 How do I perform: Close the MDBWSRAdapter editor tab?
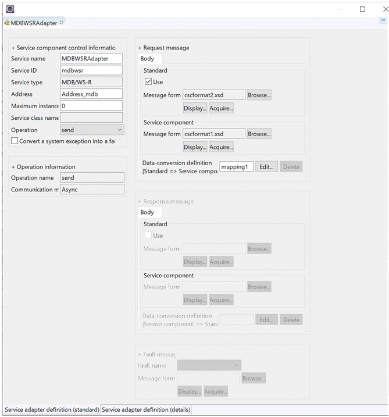point(62,23)
